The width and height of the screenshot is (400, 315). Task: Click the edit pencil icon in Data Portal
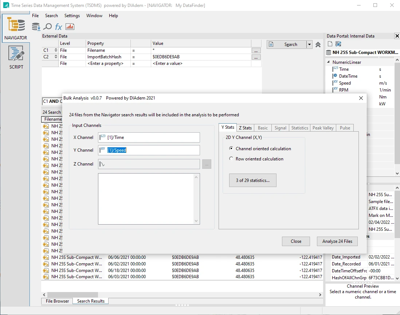(338, 44)
